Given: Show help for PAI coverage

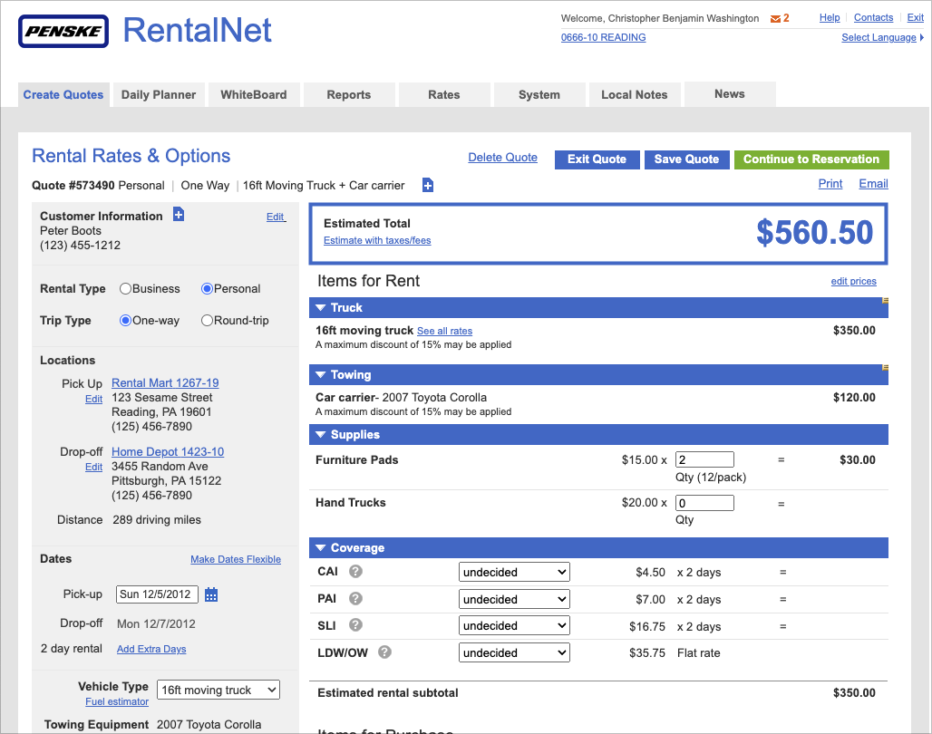Looking at the screenshot, I should click(355, 598).
